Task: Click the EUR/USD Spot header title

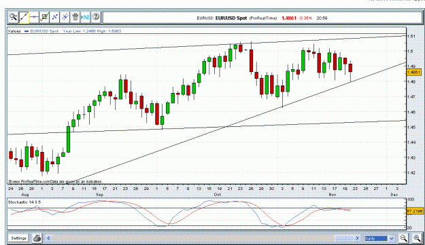Action: (231, 18)
